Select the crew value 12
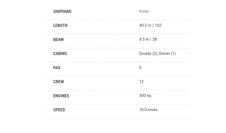This screenshot has width=226, height=133. pos(141,82)
